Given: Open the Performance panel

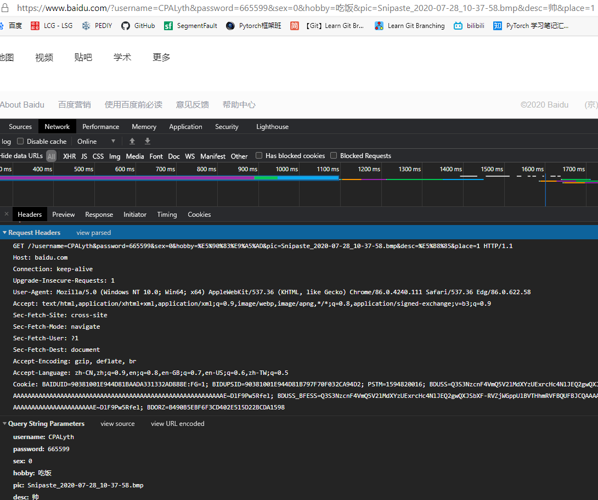Looking at the screenshot, I should tap(101, 127).
